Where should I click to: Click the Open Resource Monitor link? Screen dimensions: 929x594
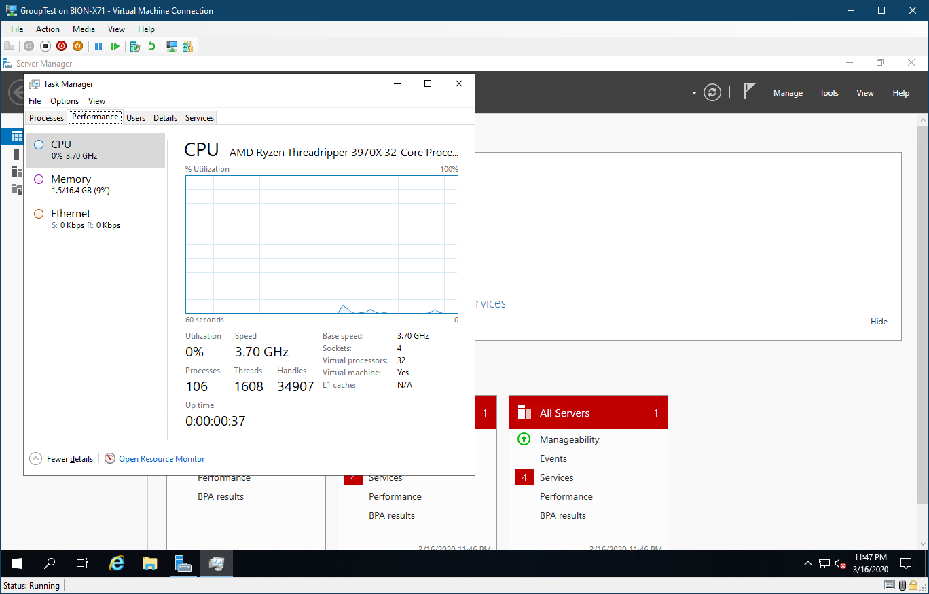(x=162, y=459)
